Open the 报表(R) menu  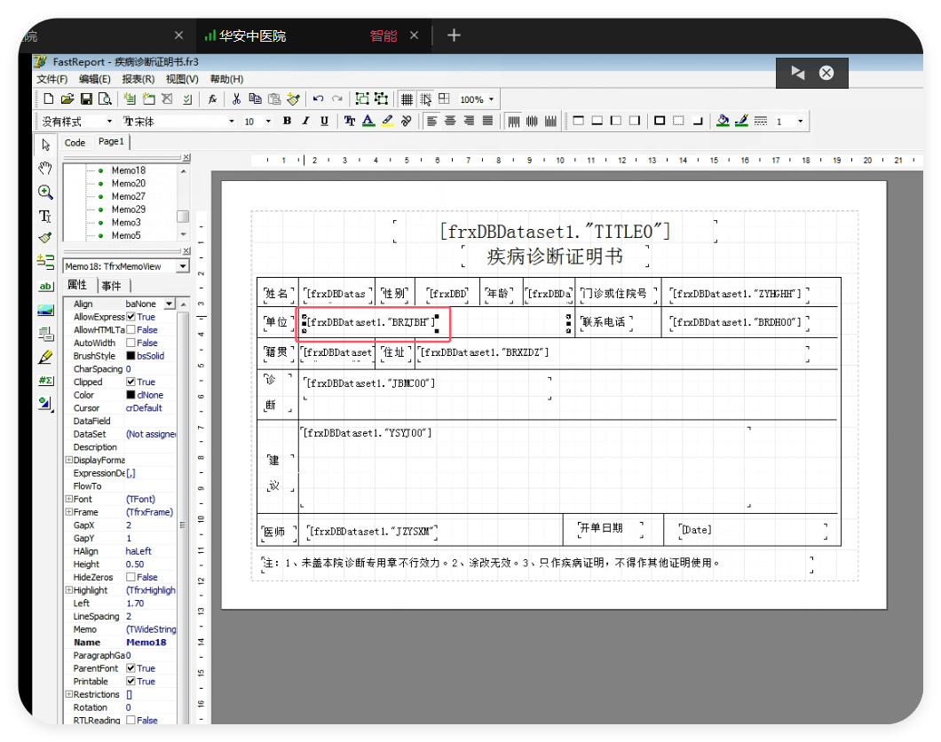pos(138,79)
